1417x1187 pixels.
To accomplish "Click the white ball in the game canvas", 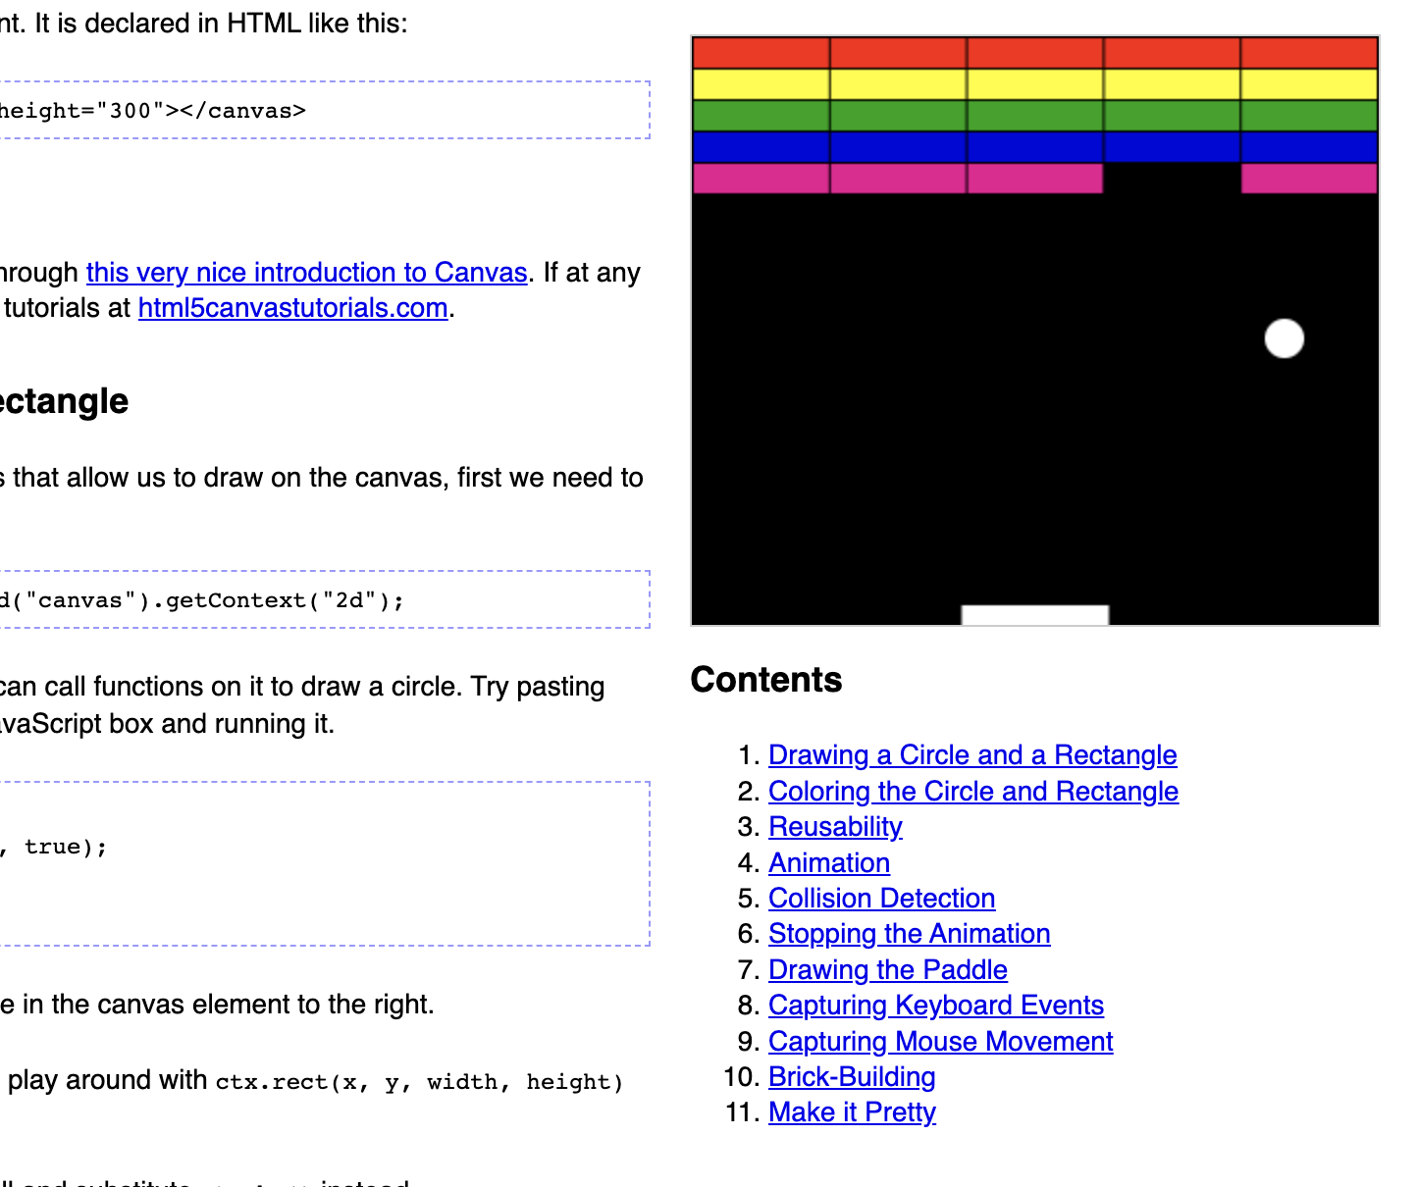I will (x=1284, y=338).
